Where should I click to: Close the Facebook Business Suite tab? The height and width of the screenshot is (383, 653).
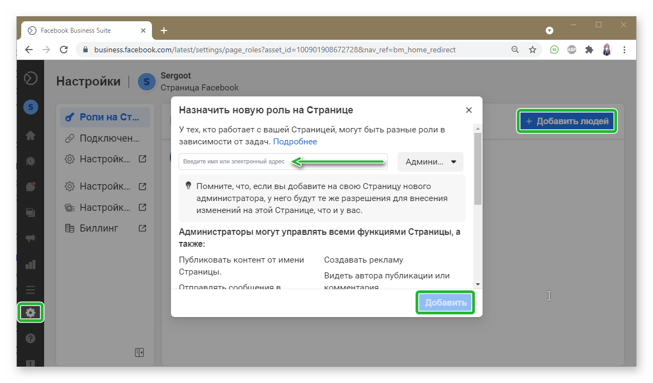[x=143, y=31]
